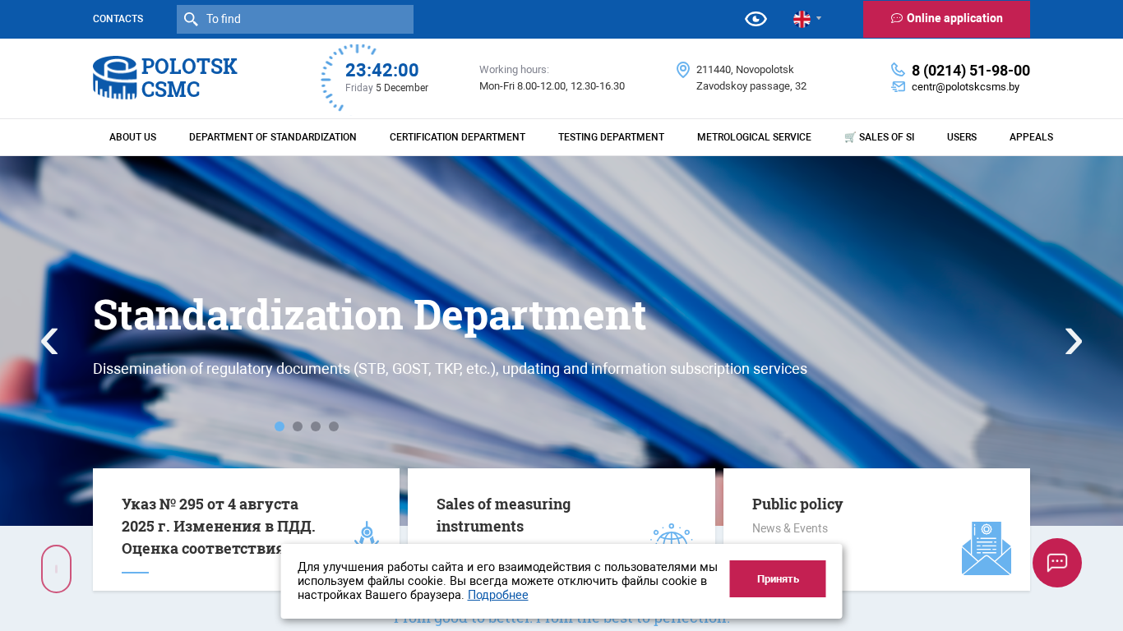Click the working hours Mon-Fri text
The height and width of the screenshot is (631, 1123).
click(x=552, y=86)
